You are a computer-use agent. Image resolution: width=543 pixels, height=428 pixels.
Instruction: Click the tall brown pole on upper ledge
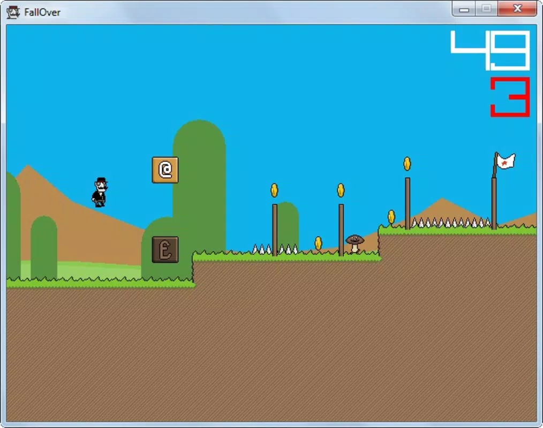tap(408, 203)
